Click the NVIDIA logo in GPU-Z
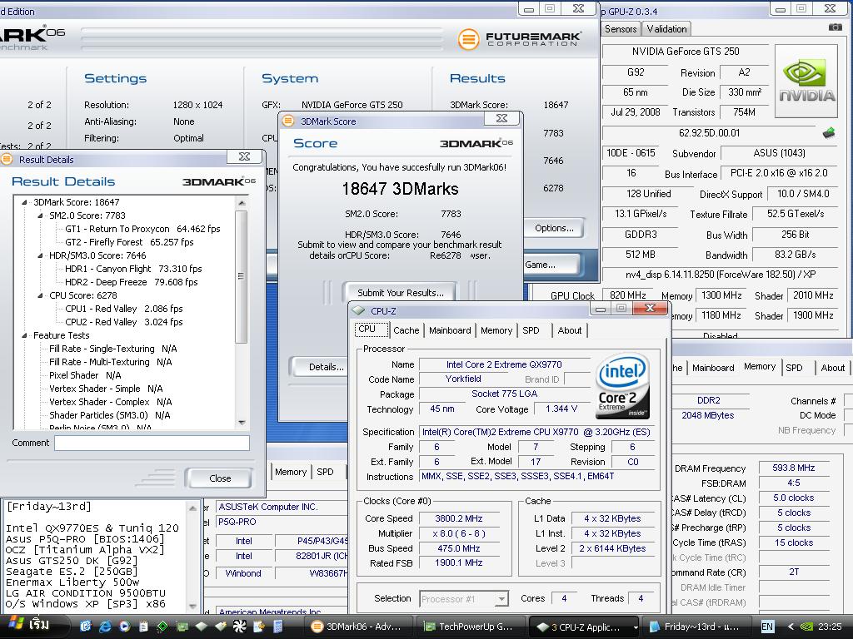853x639 pixels. [x=806, y=81]
